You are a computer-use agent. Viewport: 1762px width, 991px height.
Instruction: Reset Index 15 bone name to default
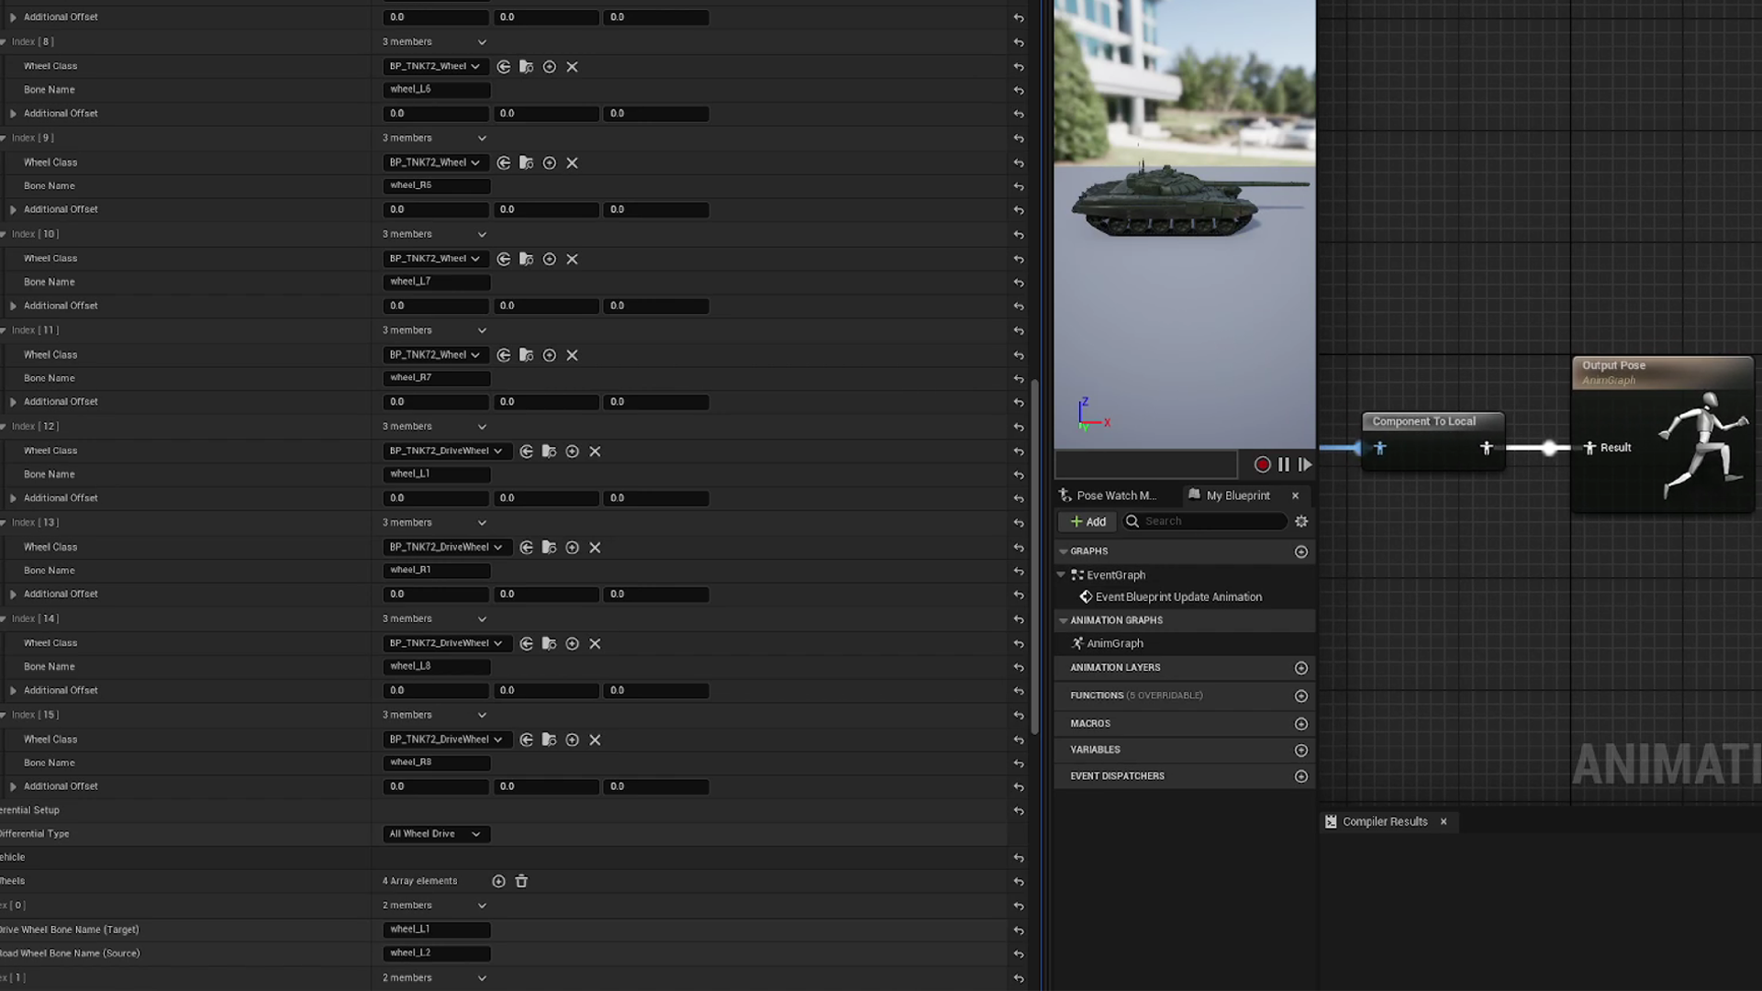(1019, 763)
